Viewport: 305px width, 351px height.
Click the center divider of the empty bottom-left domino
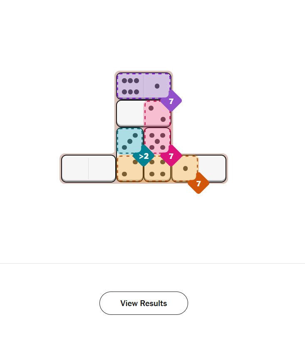tap(89, 168)
